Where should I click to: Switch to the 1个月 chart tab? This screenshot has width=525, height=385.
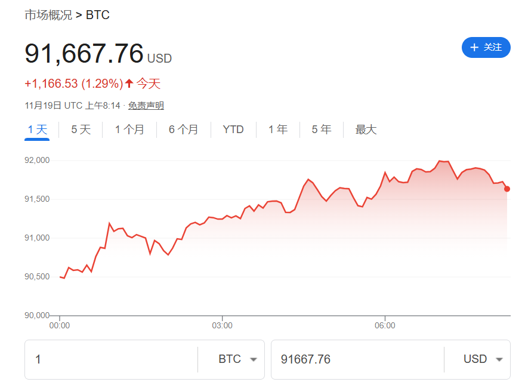(x=129, y=129)
